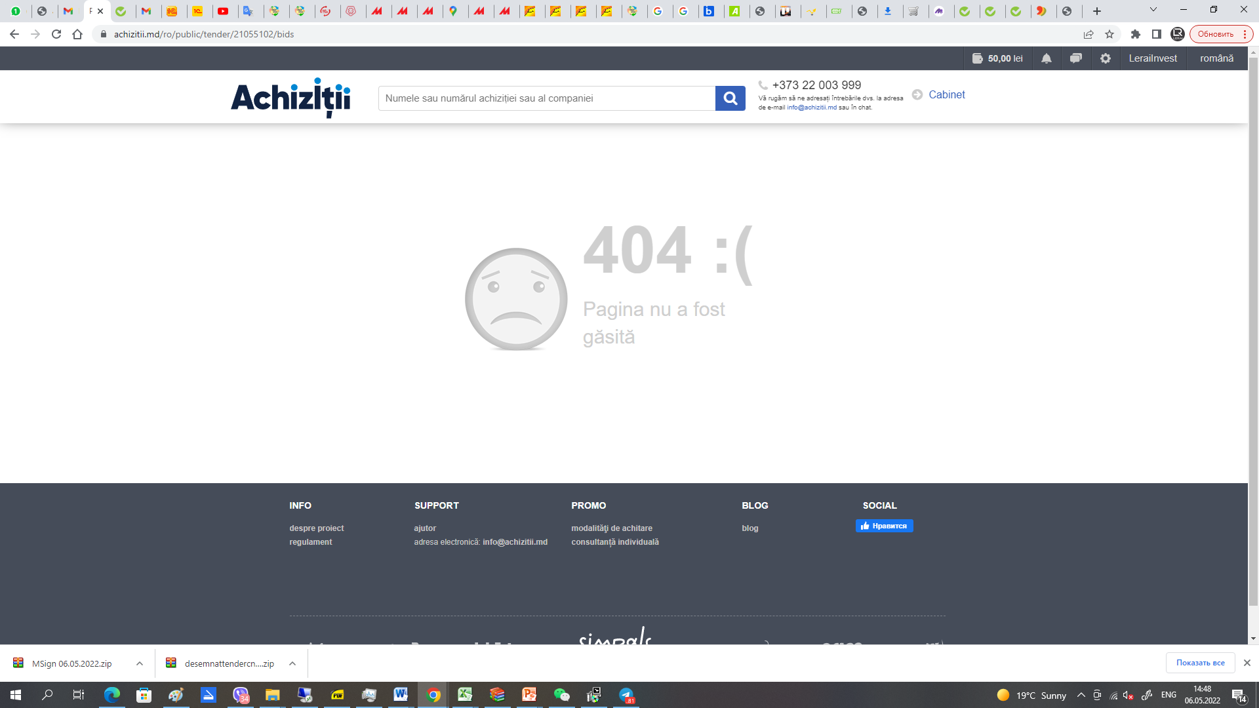Click Показать все downloads button
This screenshot has height=708, width=1259.
click(1200, 663)
